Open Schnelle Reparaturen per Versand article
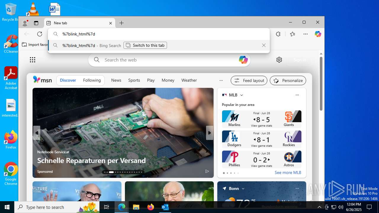Screen dimensions: 379x213 (91, 160)
